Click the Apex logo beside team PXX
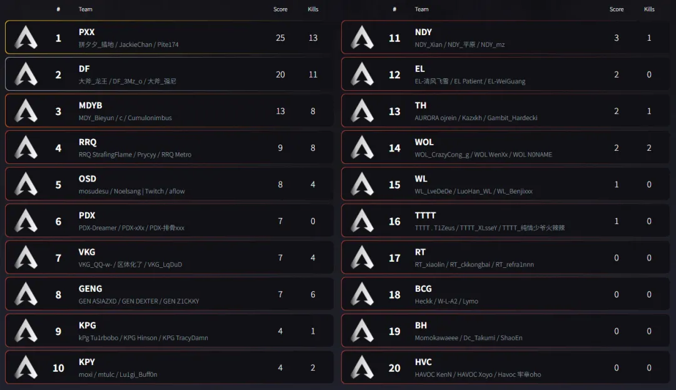This screenshot has height=390, width=676. pyautogui.click(x=26, y=38)
